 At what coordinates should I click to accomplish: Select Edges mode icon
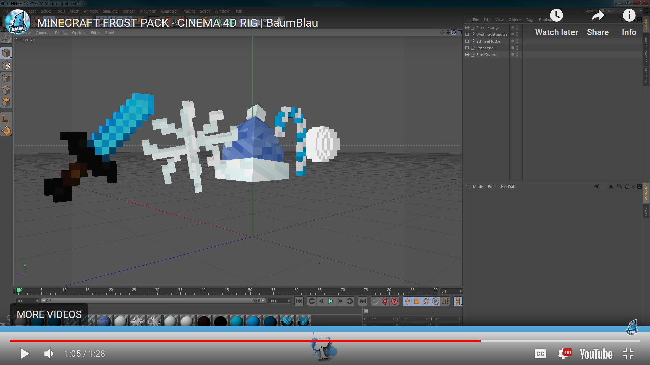6,90
